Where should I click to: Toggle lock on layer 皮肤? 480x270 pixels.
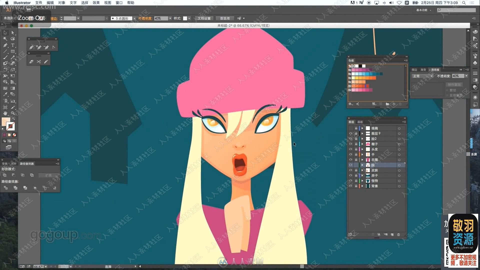point(356,170)
